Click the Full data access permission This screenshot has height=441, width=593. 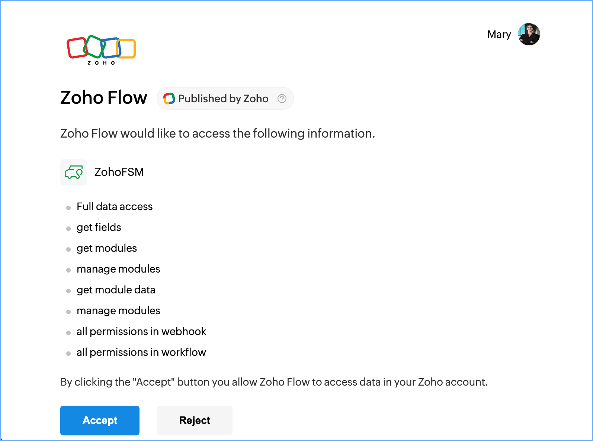coord(115,207)
